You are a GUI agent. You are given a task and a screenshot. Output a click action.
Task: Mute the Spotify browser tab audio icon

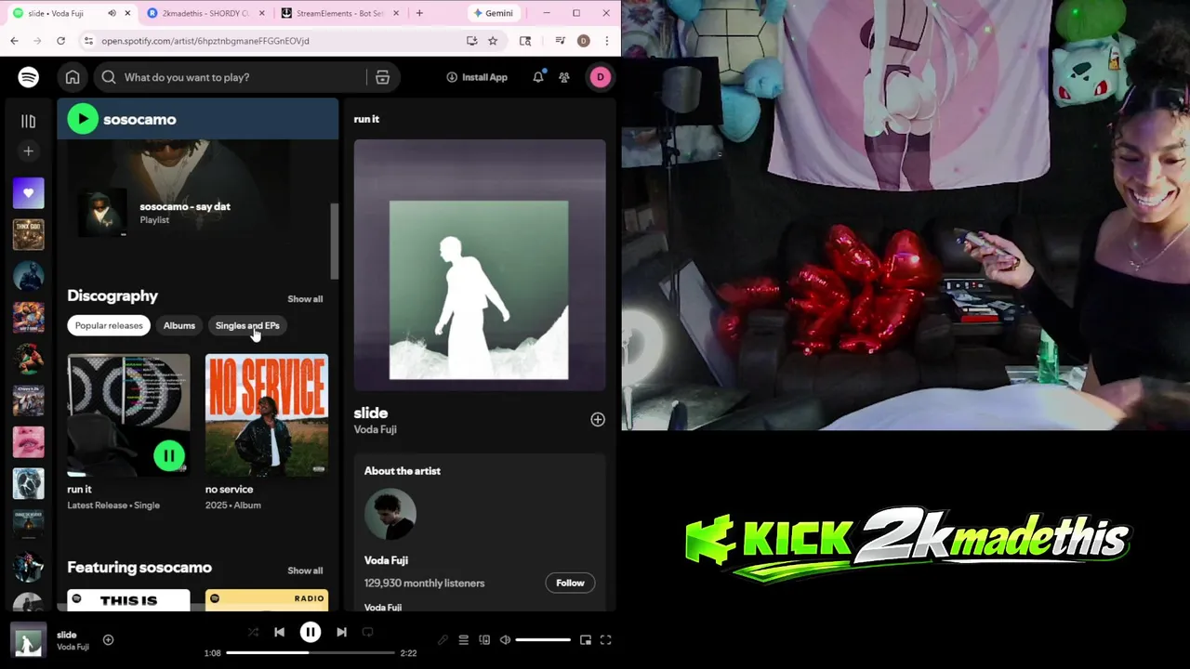(112, 13)
